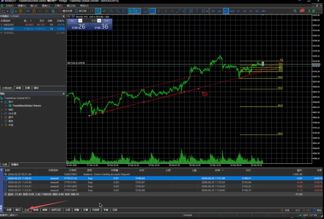Screen dimensions: 324x219
Task: Switch chart to candlestick display
Action: pyautogui.click(x=98, y=11)
